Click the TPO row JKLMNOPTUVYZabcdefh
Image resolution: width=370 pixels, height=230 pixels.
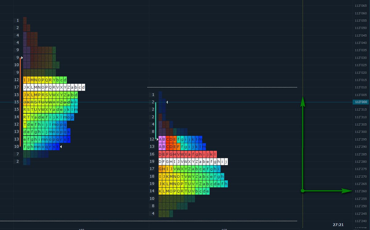193,184
